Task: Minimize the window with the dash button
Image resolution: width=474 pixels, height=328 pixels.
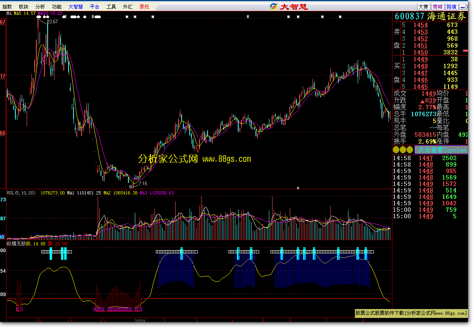Action: 463,6
